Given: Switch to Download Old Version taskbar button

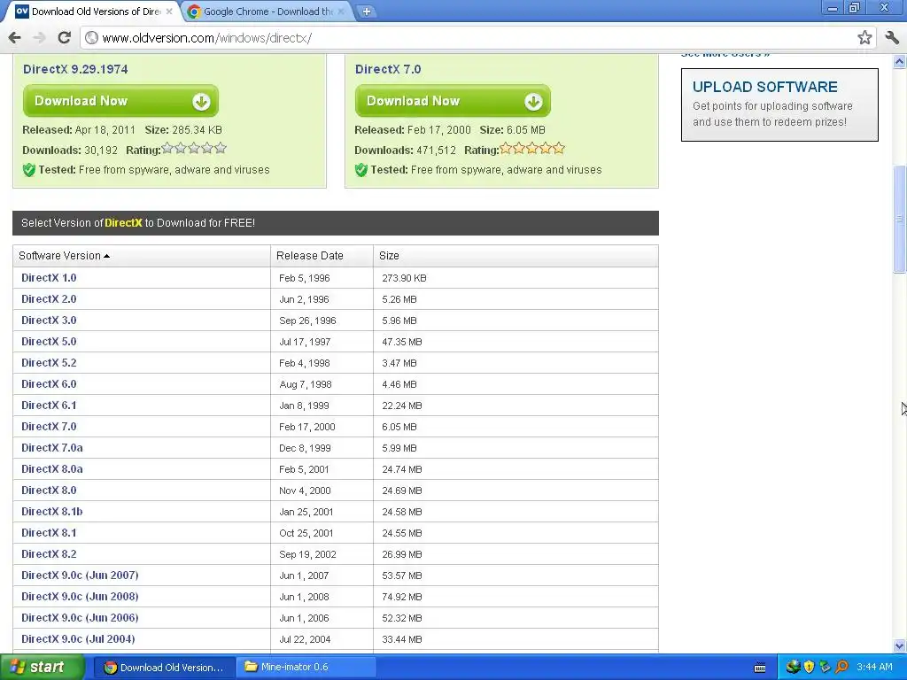Looking at the screenshot, I should click(x=165, y=668).
